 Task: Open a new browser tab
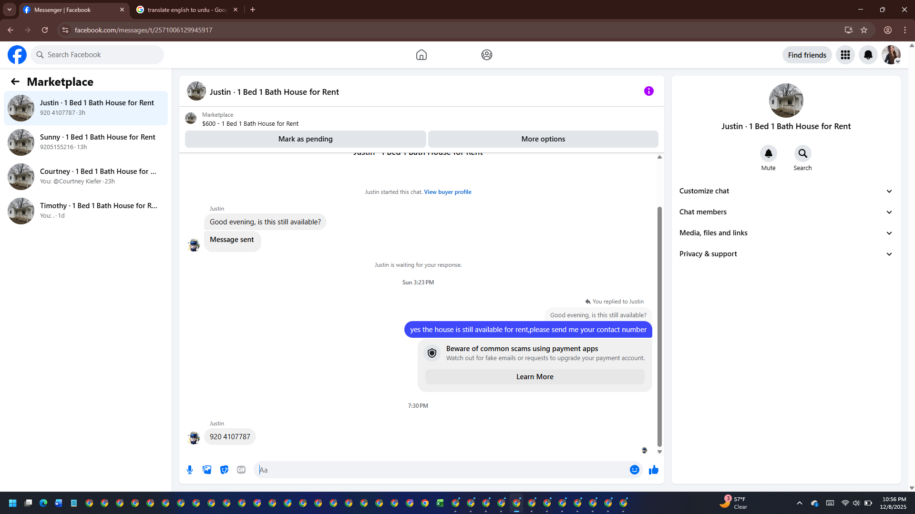253,10
